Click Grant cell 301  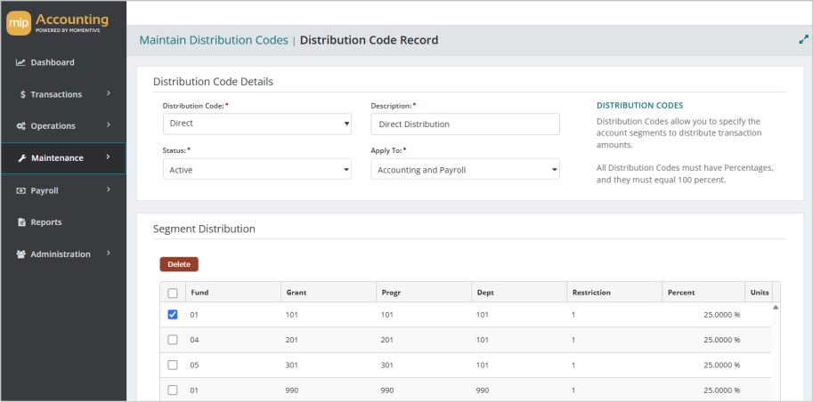click(329, 366)
